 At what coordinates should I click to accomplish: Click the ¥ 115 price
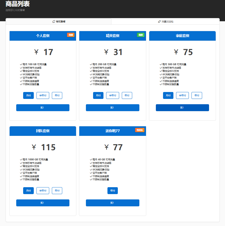[44, 147]
